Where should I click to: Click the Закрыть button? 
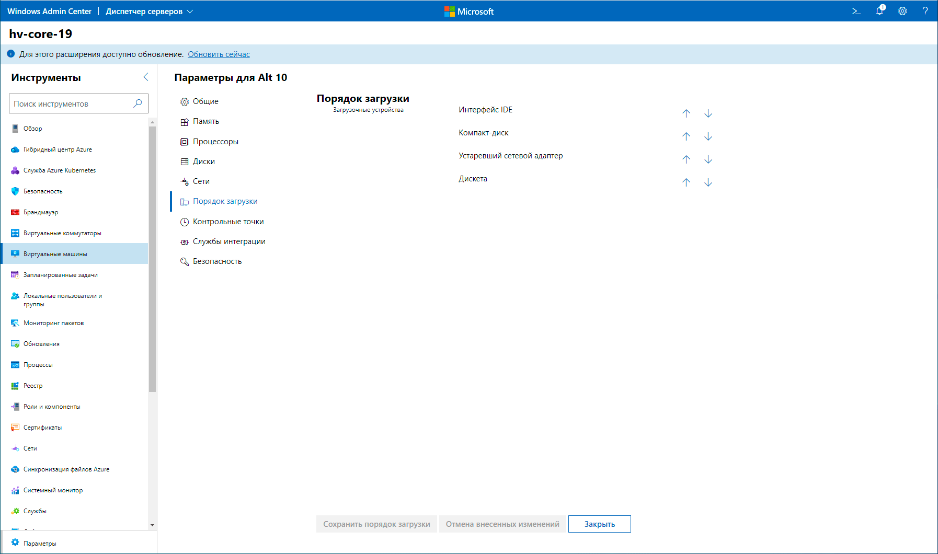tap(599, 524)
